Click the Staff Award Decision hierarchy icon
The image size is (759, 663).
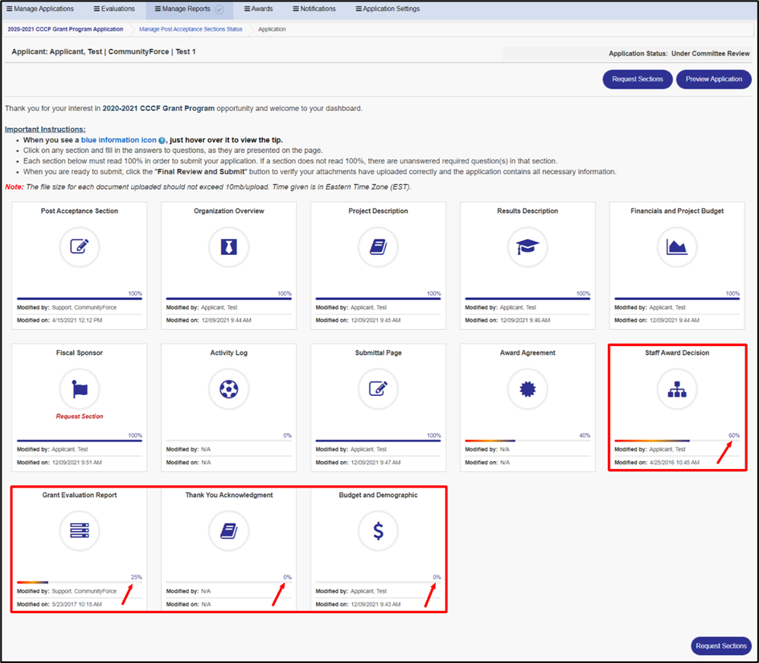pos(677,389)
